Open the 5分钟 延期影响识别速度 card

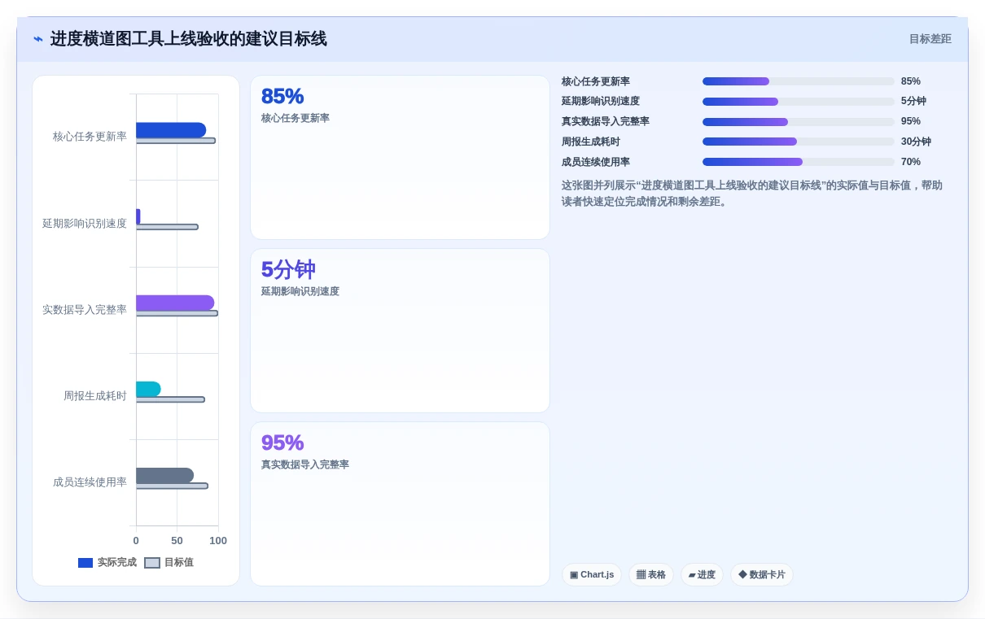click(x=400, y=331)
